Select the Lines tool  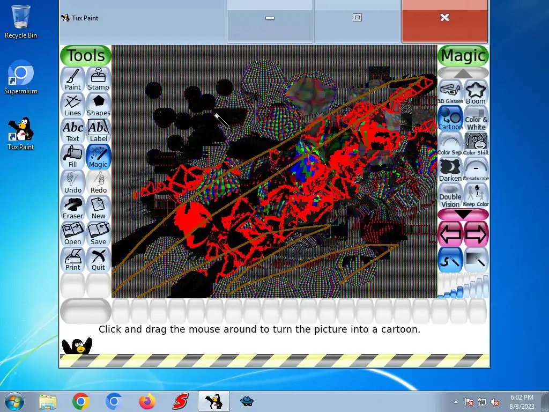point(73,105)
